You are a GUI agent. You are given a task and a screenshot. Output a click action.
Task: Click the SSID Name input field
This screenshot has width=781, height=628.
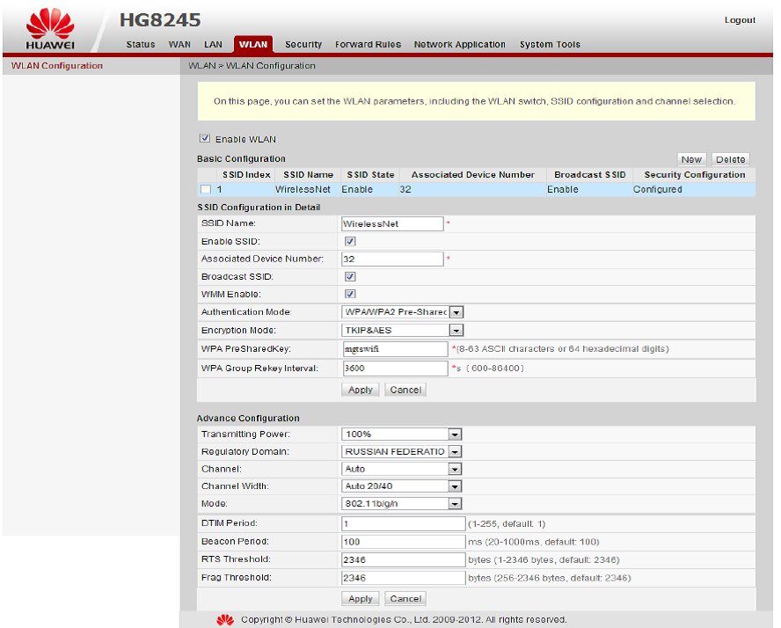tap(392, 223)
